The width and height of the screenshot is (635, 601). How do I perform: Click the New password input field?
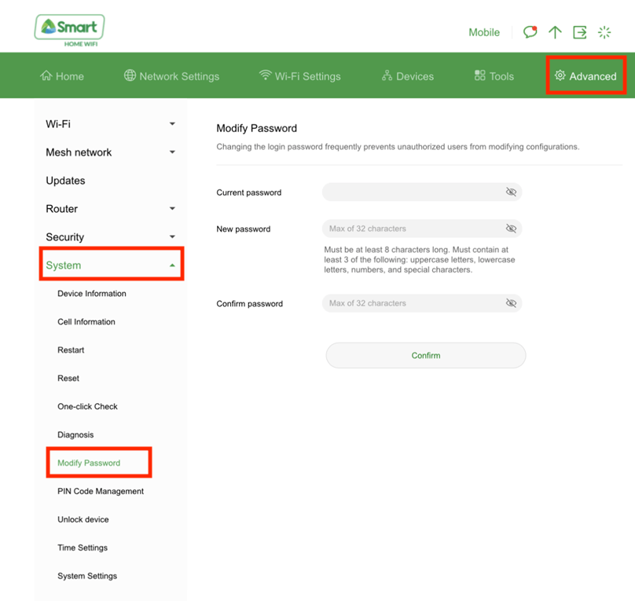click(x=422, y=229)
